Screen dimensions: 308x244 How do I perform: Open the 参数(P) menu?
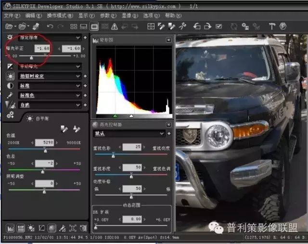coord(108,15)
